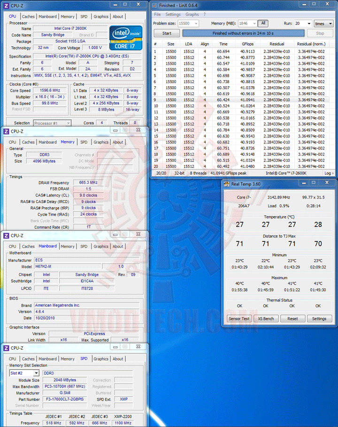This screenshot has width=338, height=427.
Task: Select Mainboard tab in top CPU-Z window
Action: click(48, 16)
